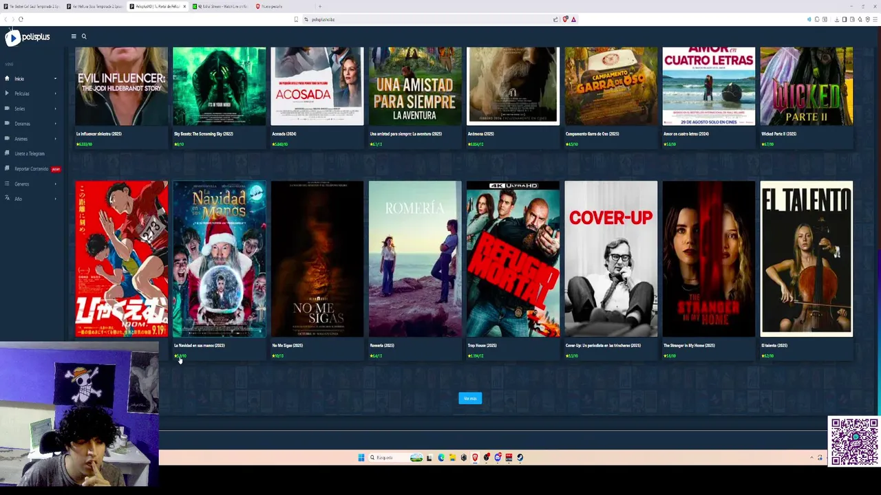Expand the Animes submenu arrow
881x495 pixels.
click(55, 139)
